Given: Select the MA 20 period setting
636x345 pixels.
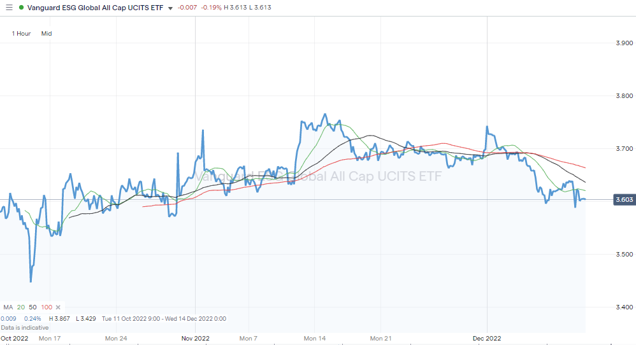Looking at the screenshot, I should tap(20, 307).
